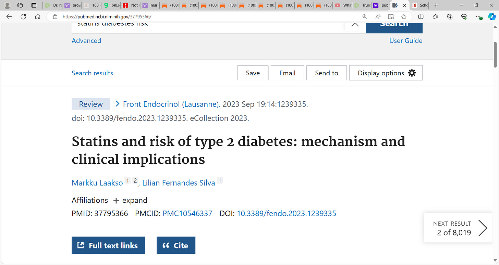The width and height of the screenshot is (499, 265).
Task: Open the Copilot icon in Edge
Action: point(491,16)
